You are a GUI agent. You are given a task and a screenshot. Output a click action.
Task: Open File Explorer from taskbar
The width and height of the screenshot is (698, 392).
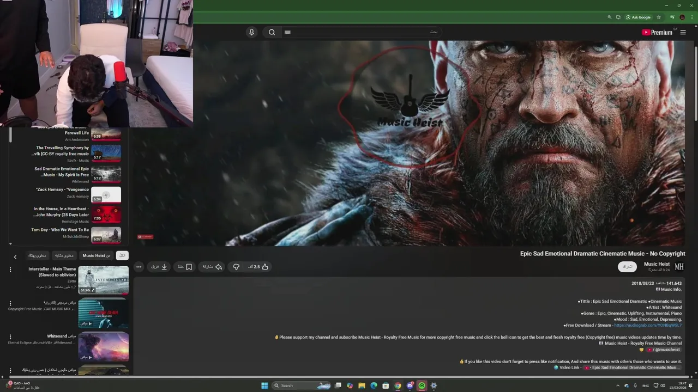pos(362,385)
